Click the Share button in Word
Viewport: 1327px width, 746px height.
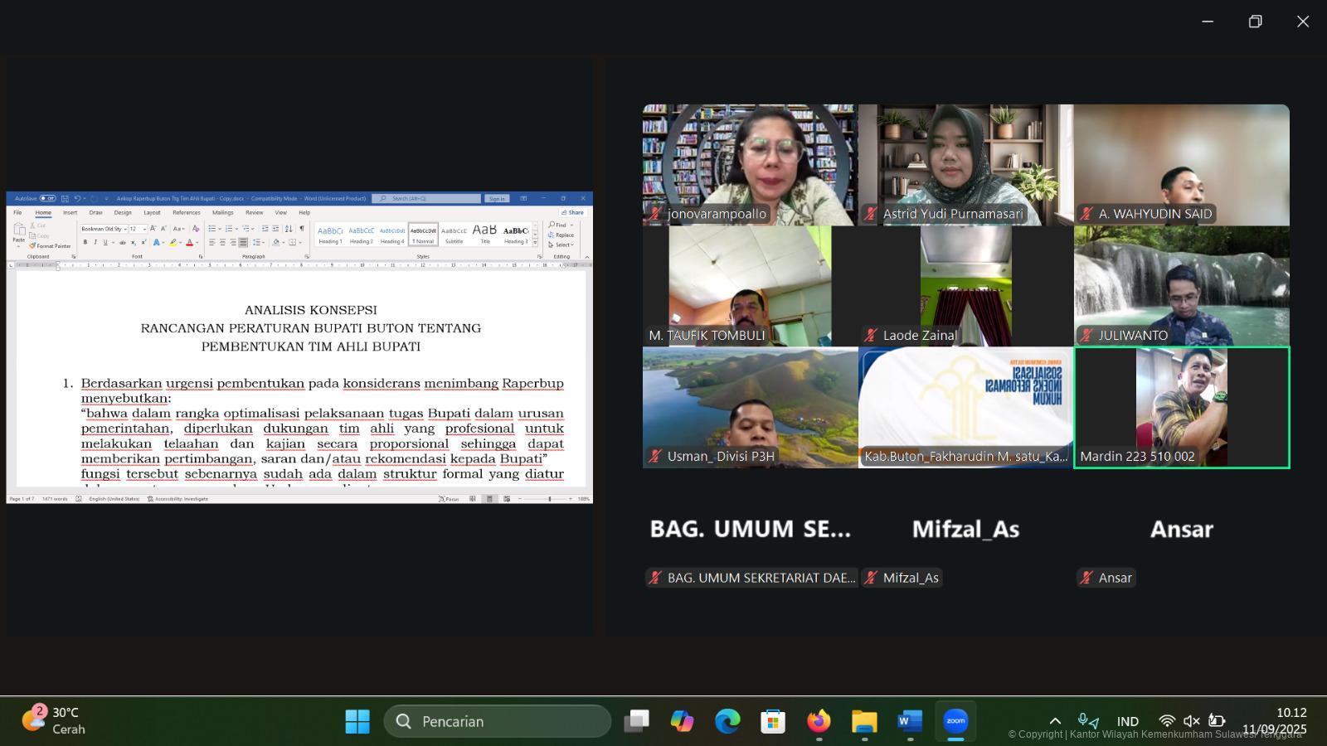coord(572,213)
